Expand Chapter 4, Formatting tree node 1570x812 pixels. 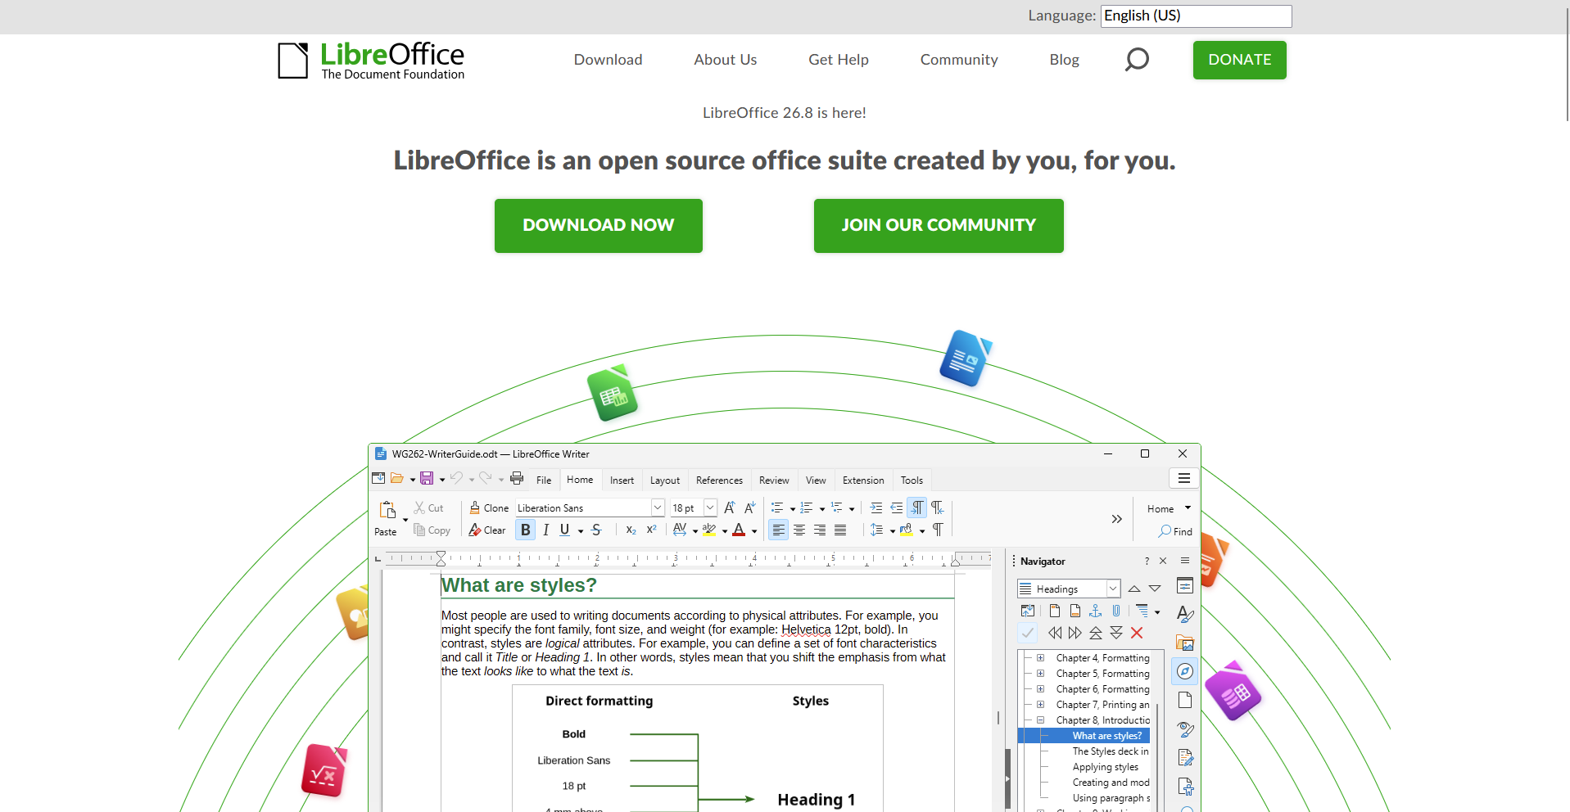[x=1040, y=658]
